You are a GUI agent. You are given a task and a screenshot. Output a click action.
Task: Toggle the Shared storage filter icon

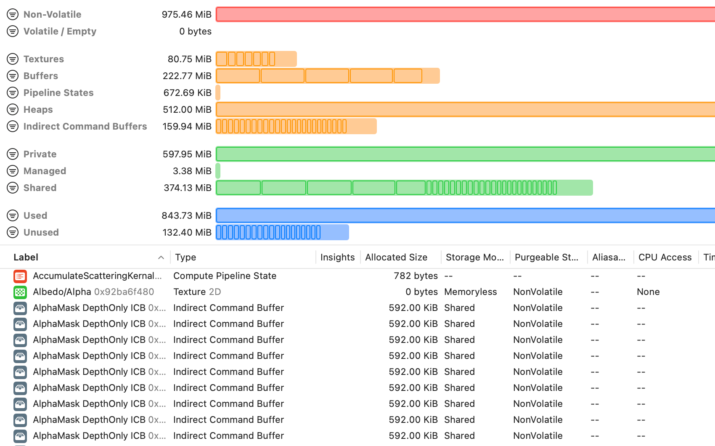pyautogui.click(x=13, y=188)
